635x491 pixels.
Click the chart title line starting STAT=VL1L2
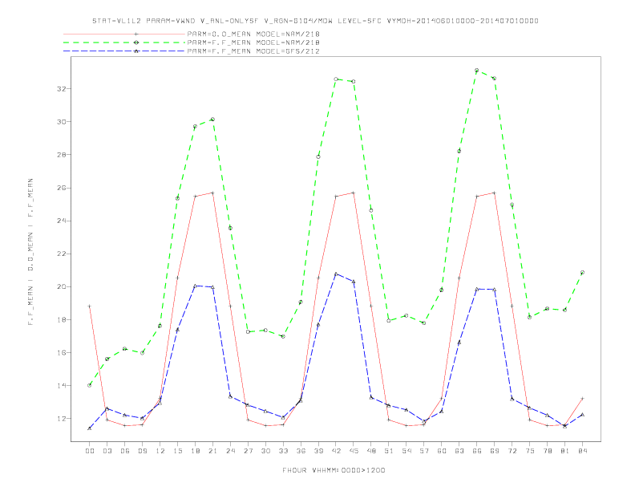315,21
